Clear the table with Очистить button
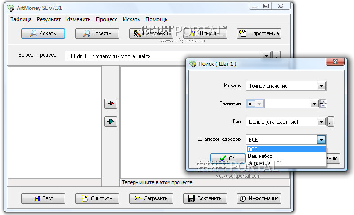Image resolution: width=354 pixels, height=215 pixels. tap(97, 198)
